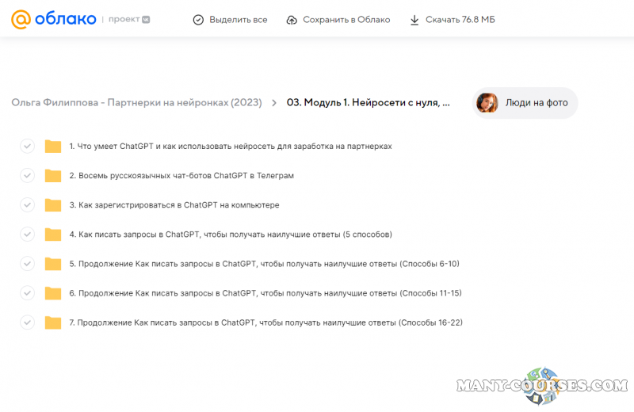The image size is (634, 412).
Task: Click the cloud upload save icon
Action: [292, 20]
